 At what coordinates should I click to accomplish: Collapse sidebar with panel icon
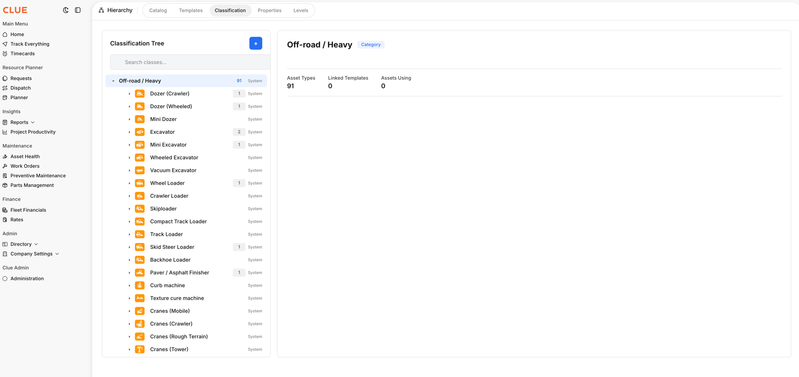tap(78, 10)
